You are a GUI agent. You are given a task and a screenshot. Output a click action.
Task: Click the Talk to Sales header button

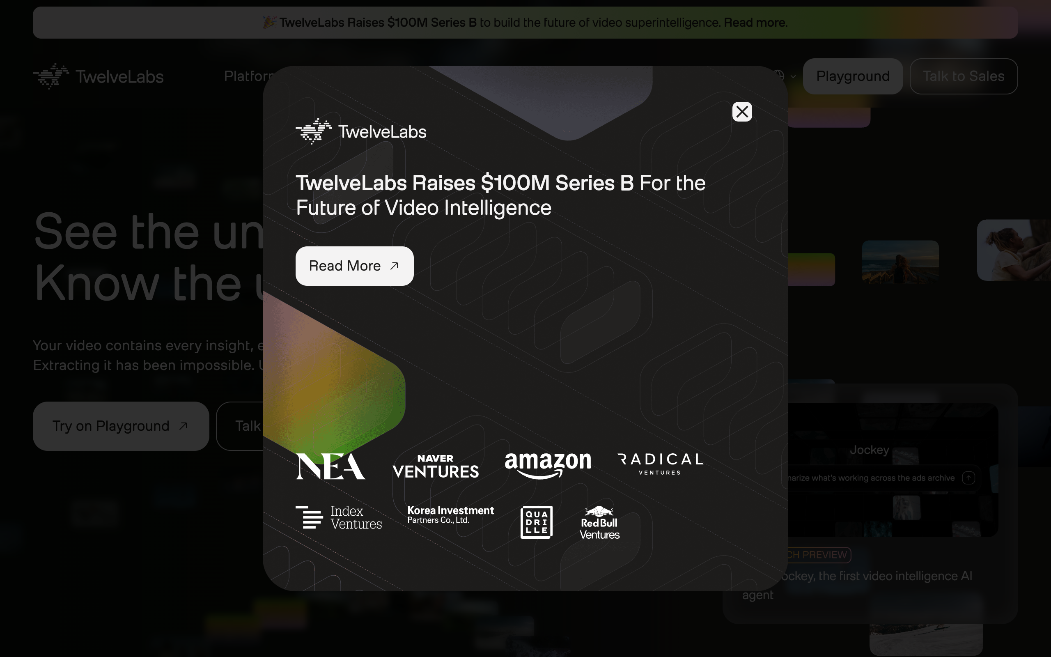963,76
